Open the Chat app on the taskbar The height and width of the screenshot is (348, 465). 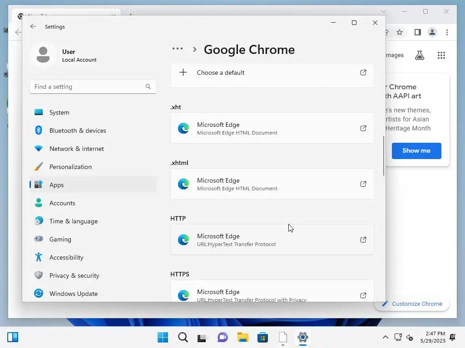pos(223,337)
